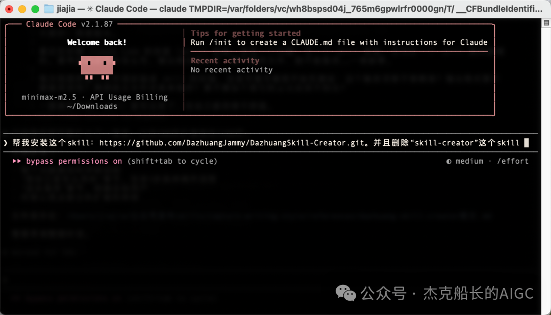
Task: Close the terminal window with red button
Action: point(9,9)
